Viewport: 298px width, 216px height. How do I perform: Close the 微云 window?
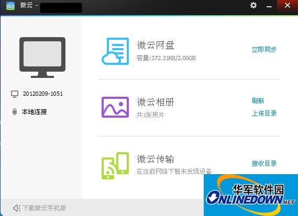[x=288, y=5]
